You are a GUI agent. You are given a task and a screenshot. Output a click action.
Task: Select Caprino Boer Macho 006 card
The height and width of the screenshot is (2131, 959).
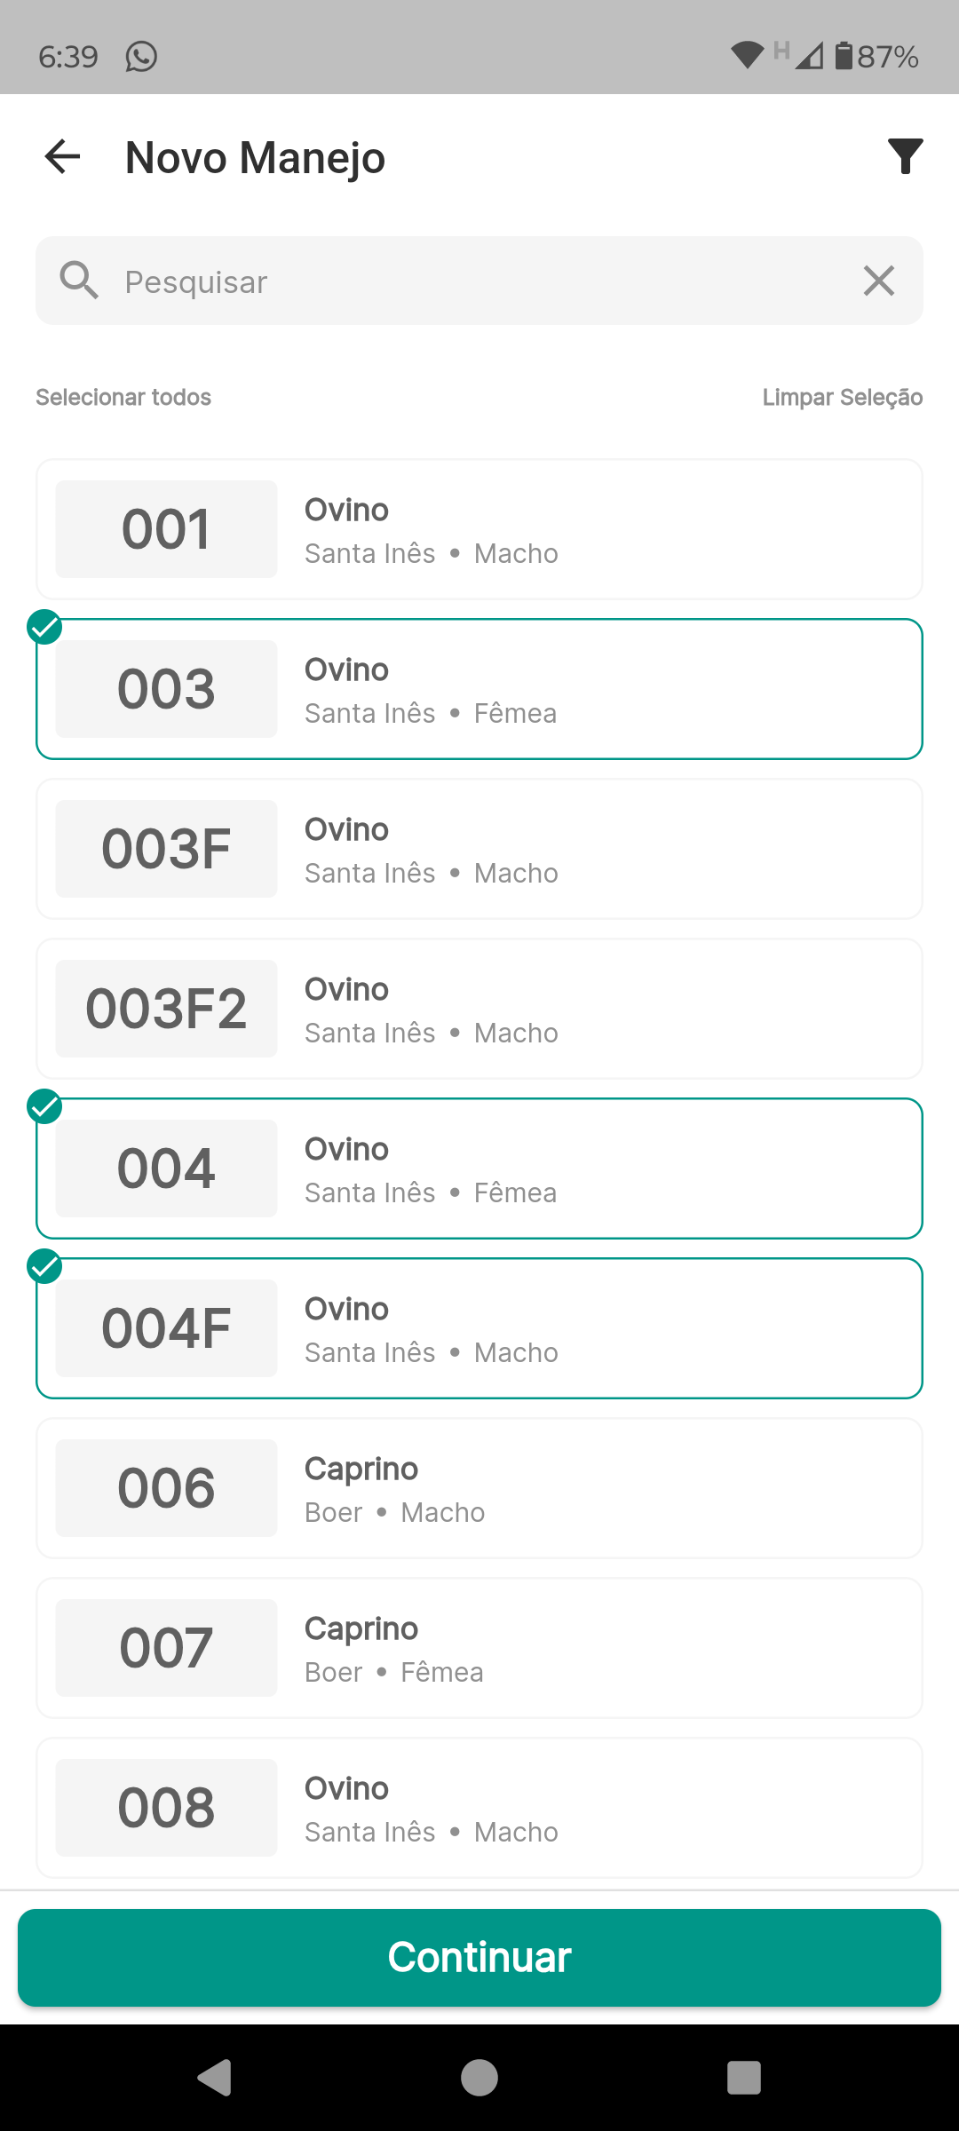click(479, 1488)
